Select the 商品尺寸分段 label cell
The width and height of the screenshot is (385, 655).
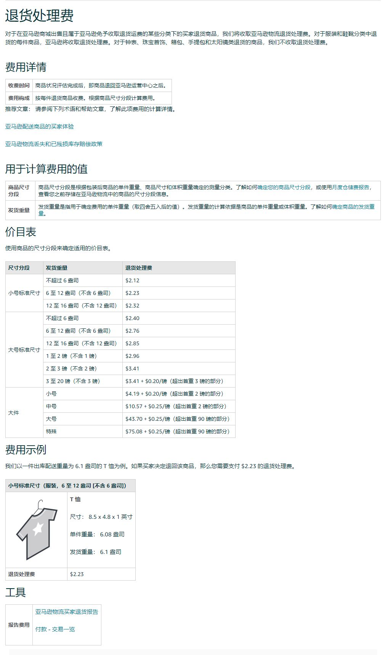(x=21, y=191)
